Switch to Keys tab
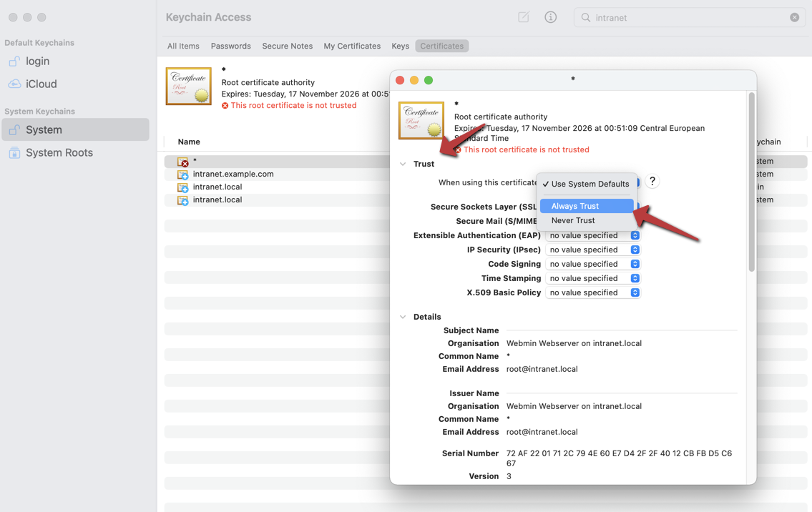 [x=401, y=46]
